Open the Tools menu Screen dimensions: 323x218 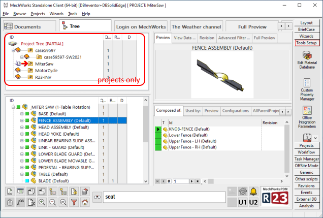(x=73, y=14)
